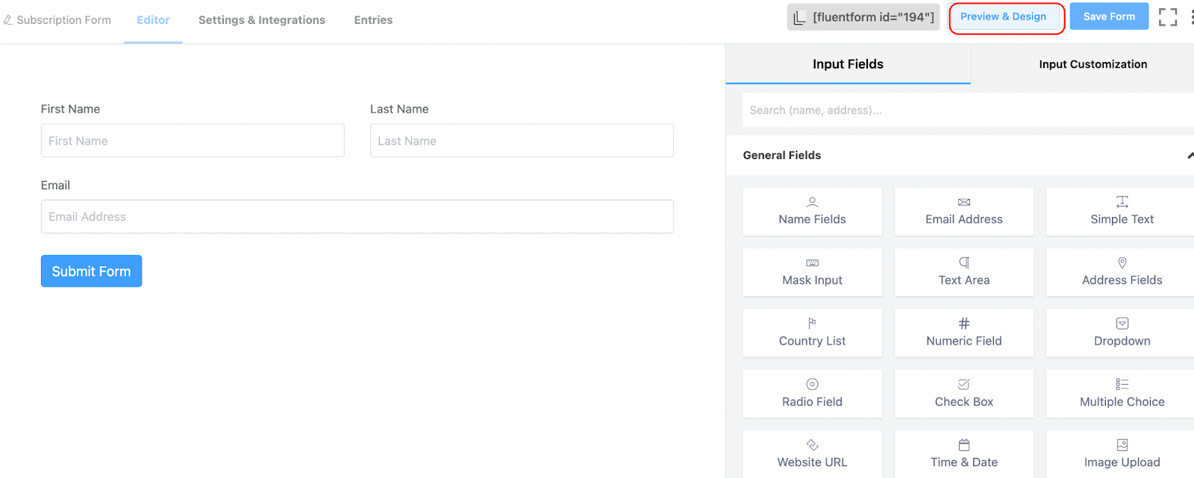Collapse the General Fields section
The width and height of the screenshot is (1194, 478).
click(1190, 155)
